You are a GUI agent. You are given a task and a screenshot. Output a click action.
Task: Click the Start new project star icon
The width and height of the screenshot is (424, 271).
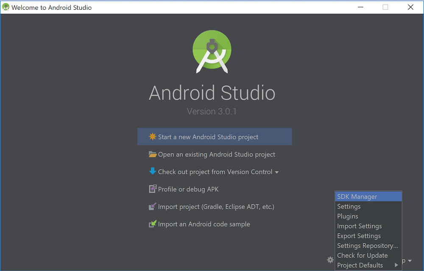tap(153, 137)
